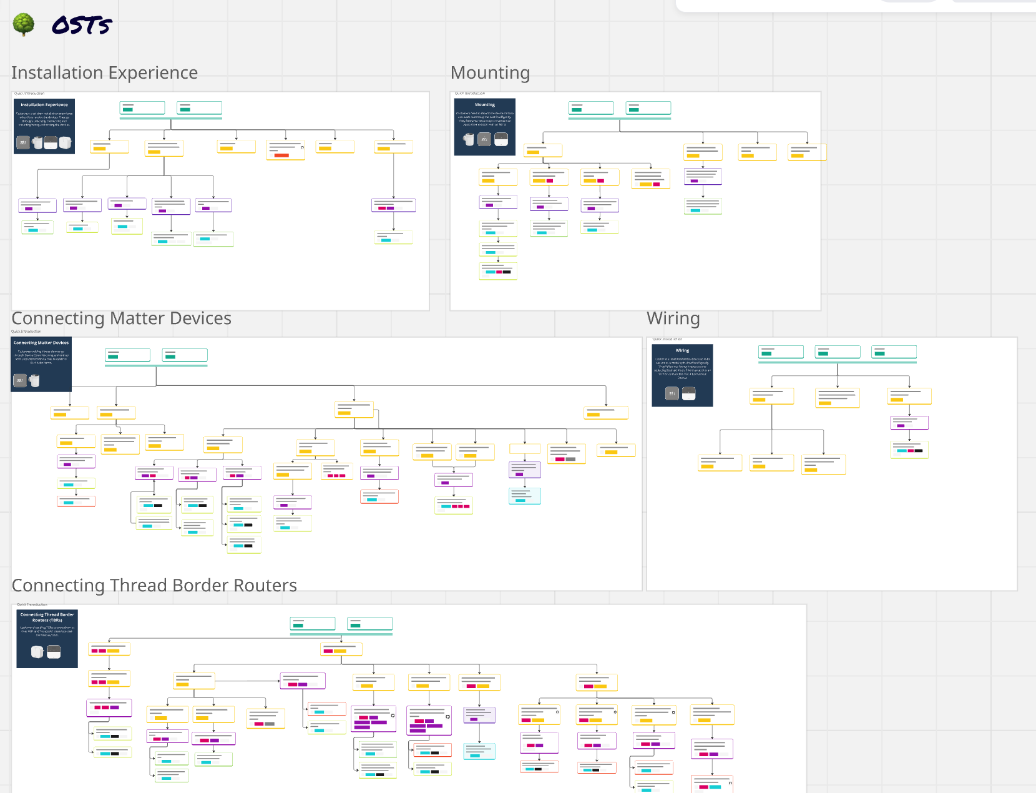The height and width of the screenshot is (793, 1036).
Task: Click Quick Introduction label above Connecting Matter Devices card
Action: pos(26,332)
